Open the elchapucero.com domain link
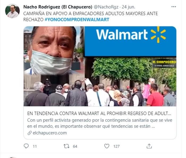Screen dimensions: 186x158 click(x=50, y=133)
